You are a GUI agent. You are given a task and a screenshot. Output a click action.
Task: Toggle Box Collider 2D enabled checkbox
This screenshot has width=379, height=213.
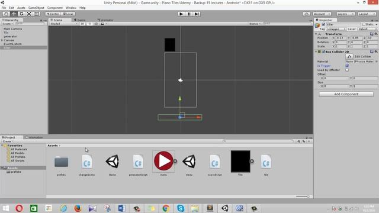pos(323,51)
